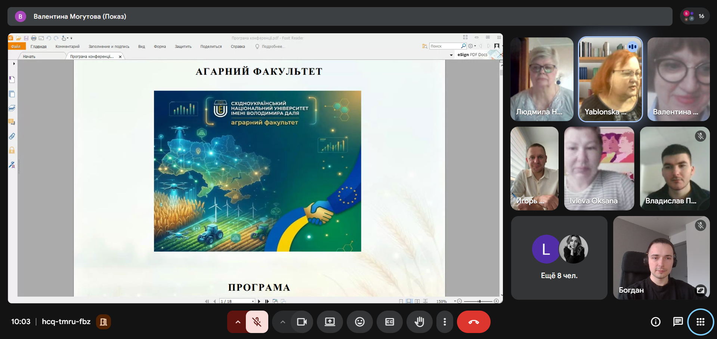Open the activities grid menu
This screenshot has height=339, width=717.
coord(700,322)
